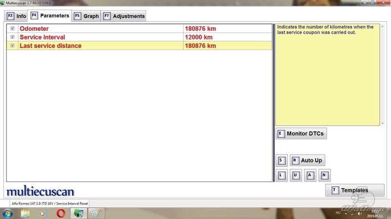The width and height of the screenshot is (391, 219).
Task: Click the volume speaker tray icon
Action: [360, 214]
